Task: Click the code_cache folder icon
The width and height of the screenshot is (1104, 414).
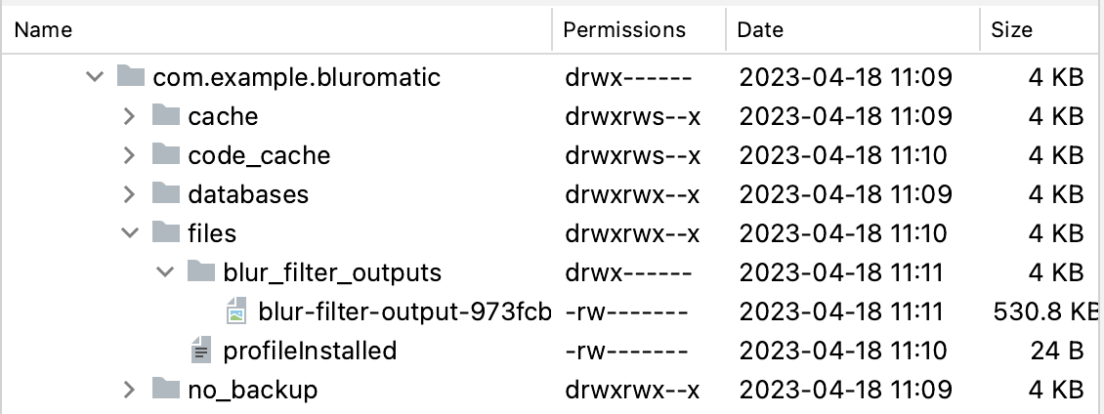Action: point(166,155)
